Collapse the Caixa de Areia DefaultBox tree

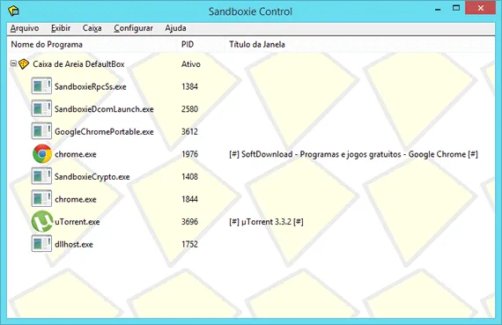pos(13,63)
